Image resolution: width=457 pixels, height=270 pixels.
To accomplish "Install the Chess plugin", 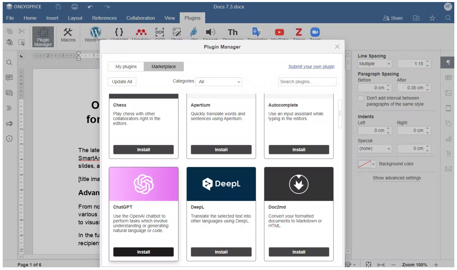I will point(143,150).
